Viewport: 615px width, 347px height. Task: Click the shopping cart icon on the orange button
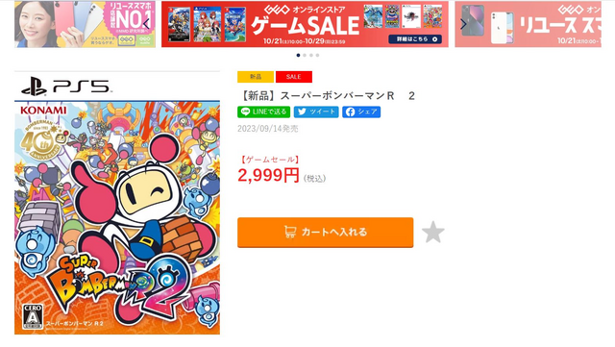[290, 232]
